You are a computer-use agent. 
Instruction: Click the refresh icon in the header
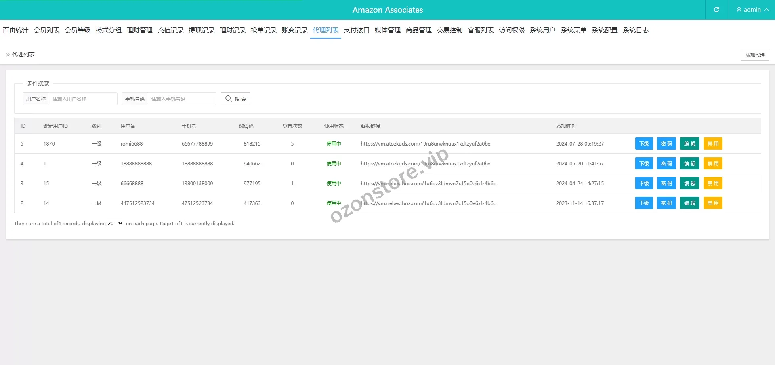point(716,10)
